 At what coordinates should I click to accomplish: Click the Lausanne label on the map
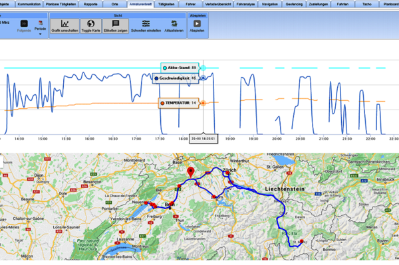125,239
